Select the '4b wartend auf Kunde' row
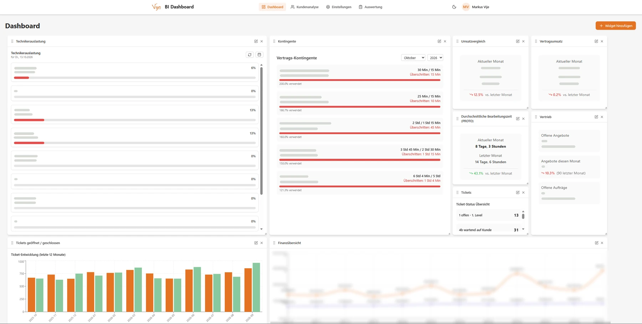This screenshot has height=324, width=642. click(488, 229)
